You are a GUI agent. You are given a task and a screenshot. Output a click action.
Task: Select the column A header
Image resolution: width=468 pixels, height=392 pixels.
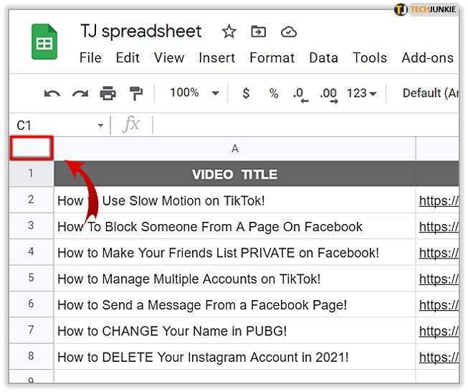tap(235, 149)
